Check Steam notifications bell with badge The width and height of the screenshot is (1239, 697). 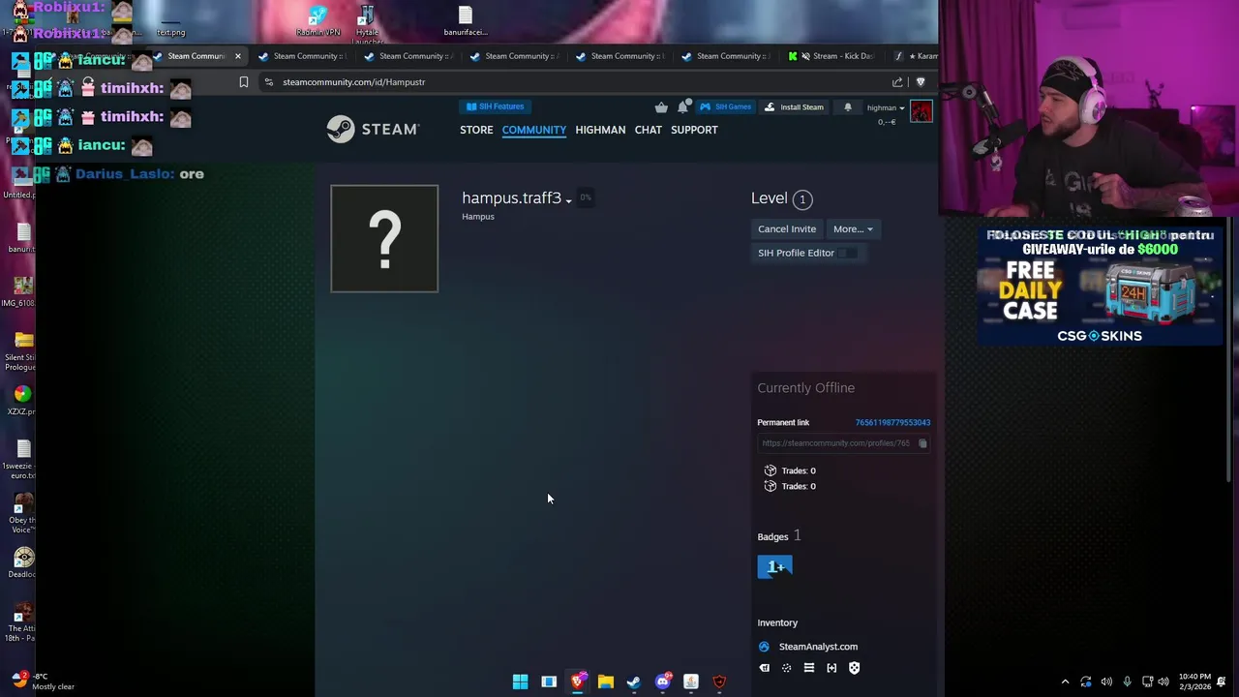[683, 106]
